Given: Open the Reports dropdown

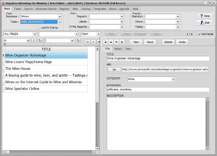Looking at the screenshot, I should point(122,17).
